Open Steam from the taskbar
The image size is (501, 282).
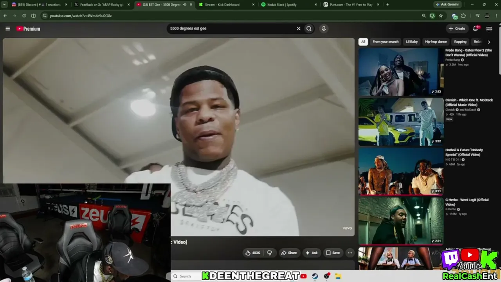pyautogui.click(x=315, y=276)
